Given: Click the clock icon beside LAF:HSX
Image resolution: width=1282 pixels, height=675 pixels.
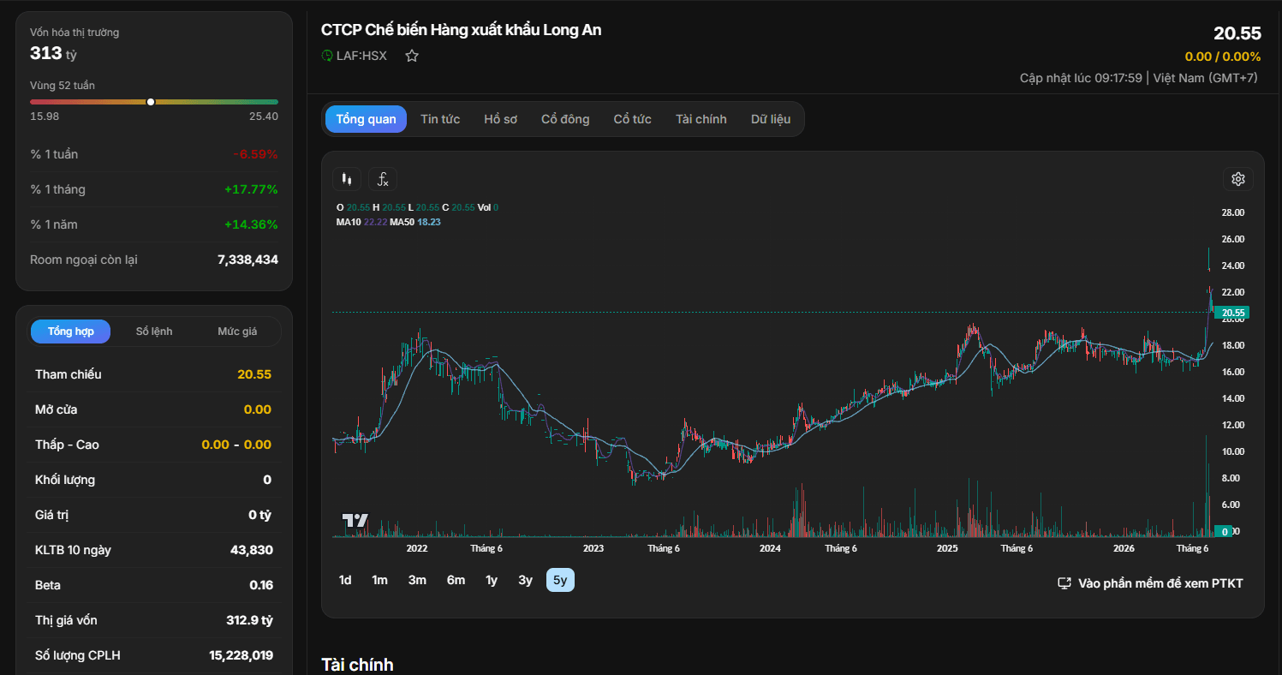Looking at the screenshot, I should (x=327, y=56).
